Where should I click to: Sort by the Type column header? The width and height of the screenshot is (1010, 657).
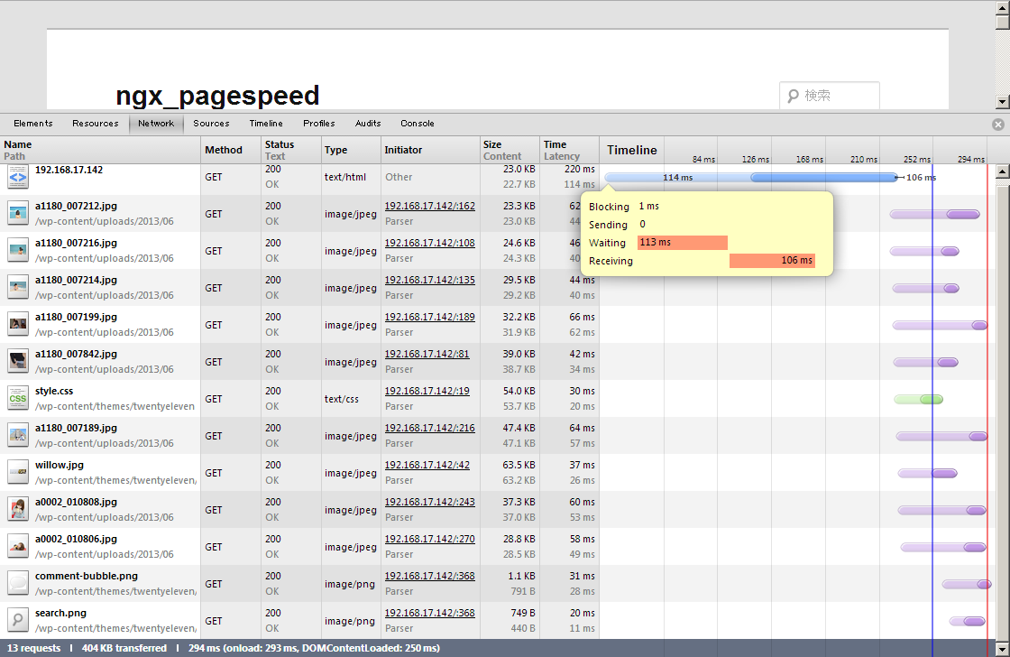pos(351,150)
